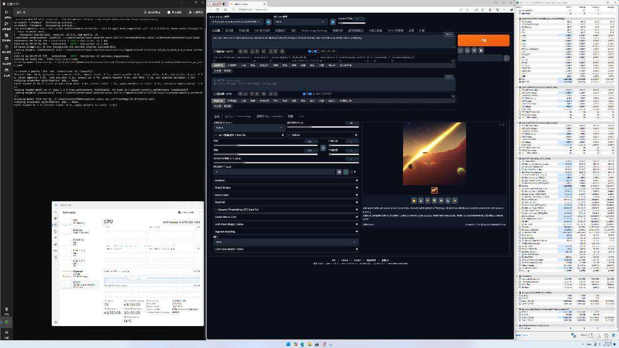The height and width of the screenshot is (348, 619).
Task: Enable the Refiner checkbox
Action: [x=290, y=135]
